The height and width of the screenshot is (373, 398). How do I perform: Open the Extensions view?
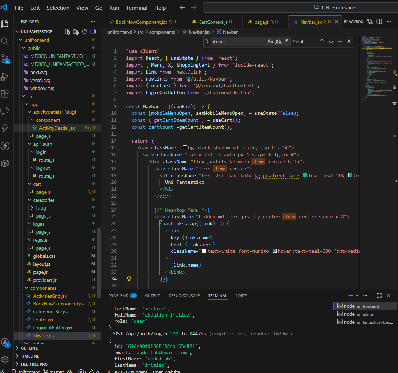pos(5,94)
